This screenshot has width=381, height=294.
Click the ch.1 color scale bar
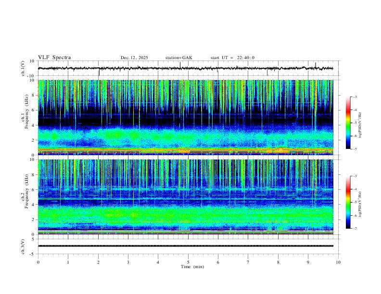tap(348, 123)
